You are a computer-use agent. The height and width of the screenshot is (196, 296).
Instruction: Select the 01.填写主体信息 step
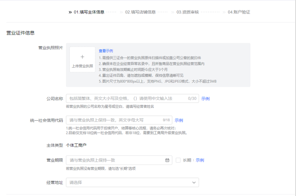89,12
